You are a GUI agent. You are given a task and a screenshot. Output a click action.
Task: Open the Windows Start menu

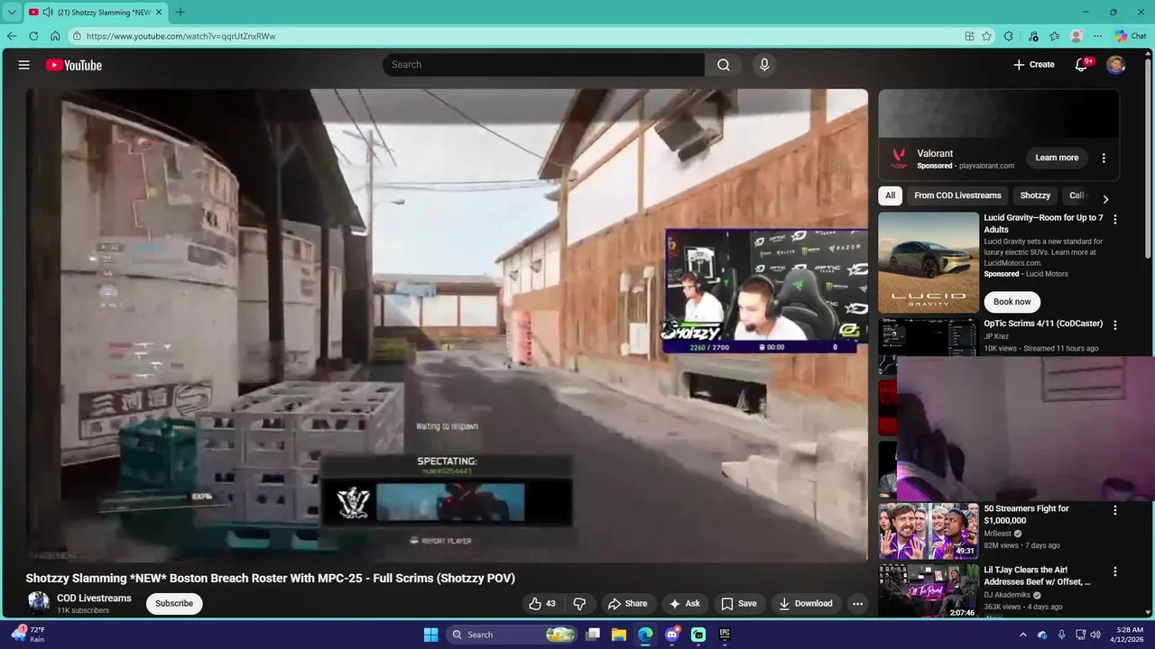point(430,635)
